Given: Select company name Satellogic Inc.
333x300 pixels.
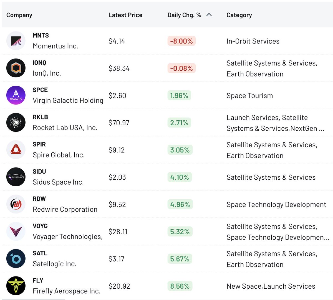Looking at the screenshot, I should pos(54,264).
